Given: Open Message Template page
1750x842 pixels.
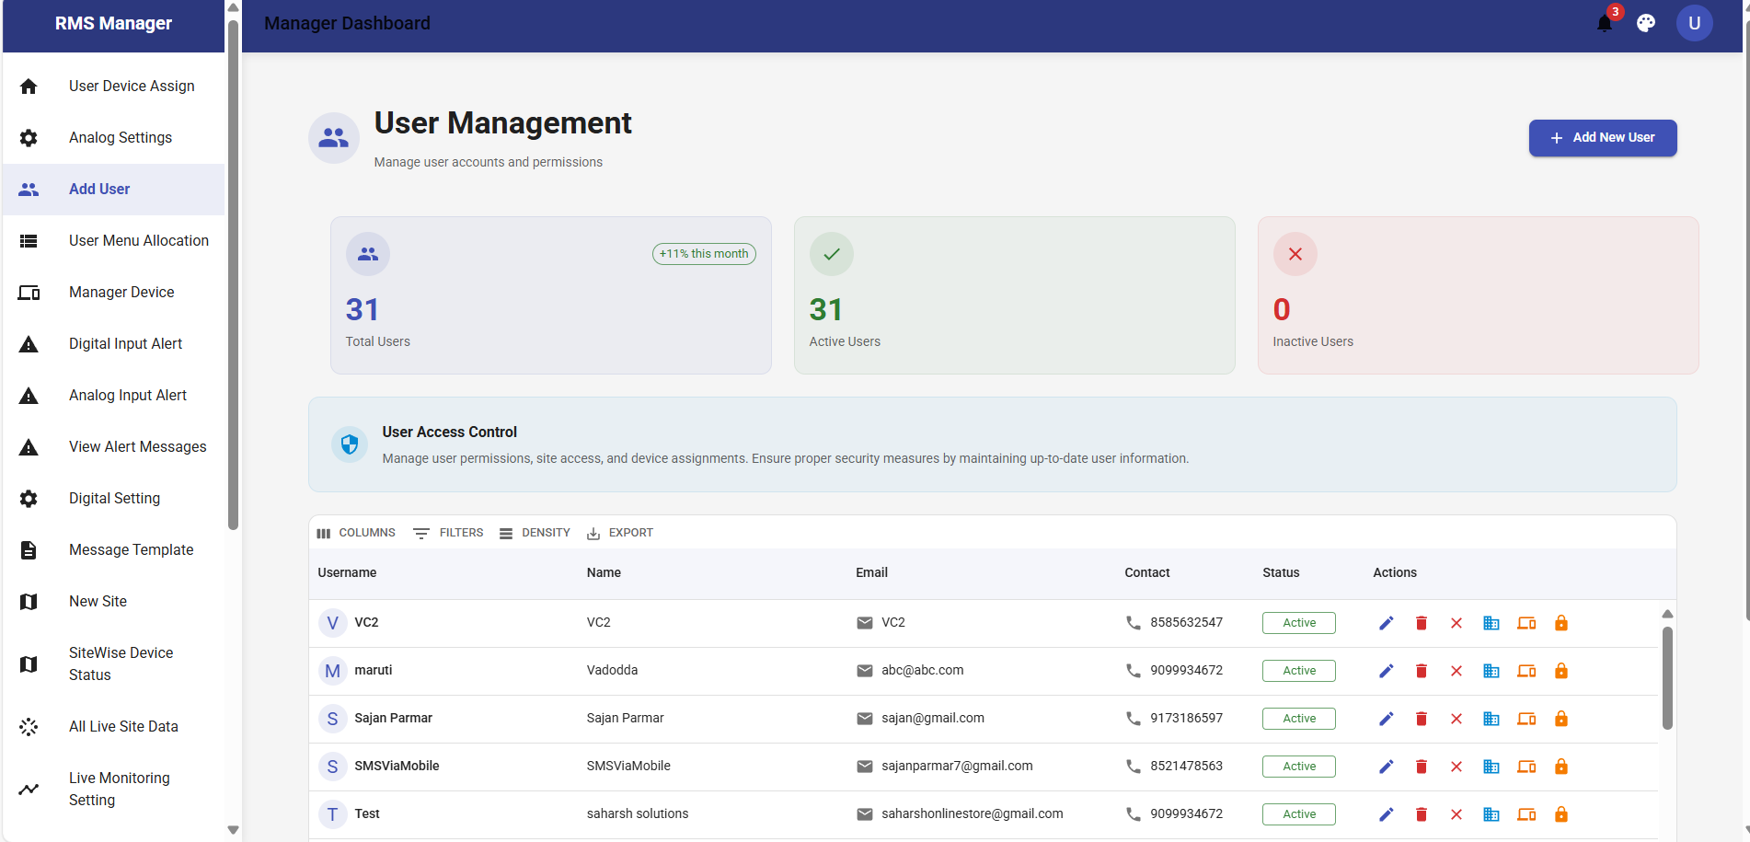Looking at the screenshot, I should point(114,550).
